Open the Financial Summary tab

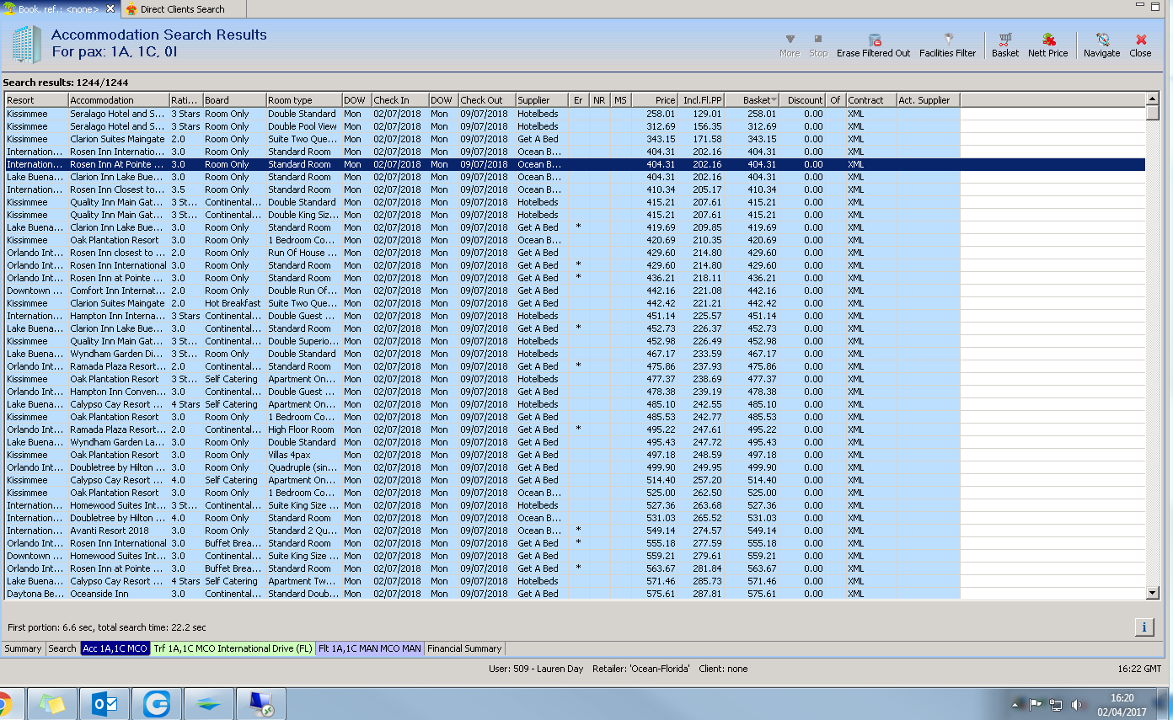[464, 648]
